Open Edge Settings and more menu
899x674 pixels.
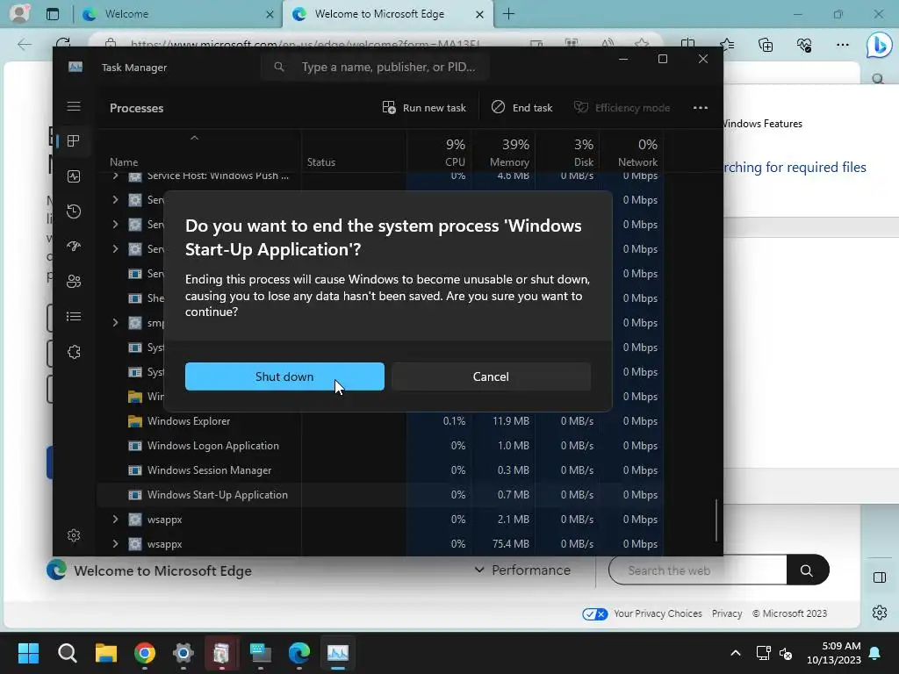[842, 44]
